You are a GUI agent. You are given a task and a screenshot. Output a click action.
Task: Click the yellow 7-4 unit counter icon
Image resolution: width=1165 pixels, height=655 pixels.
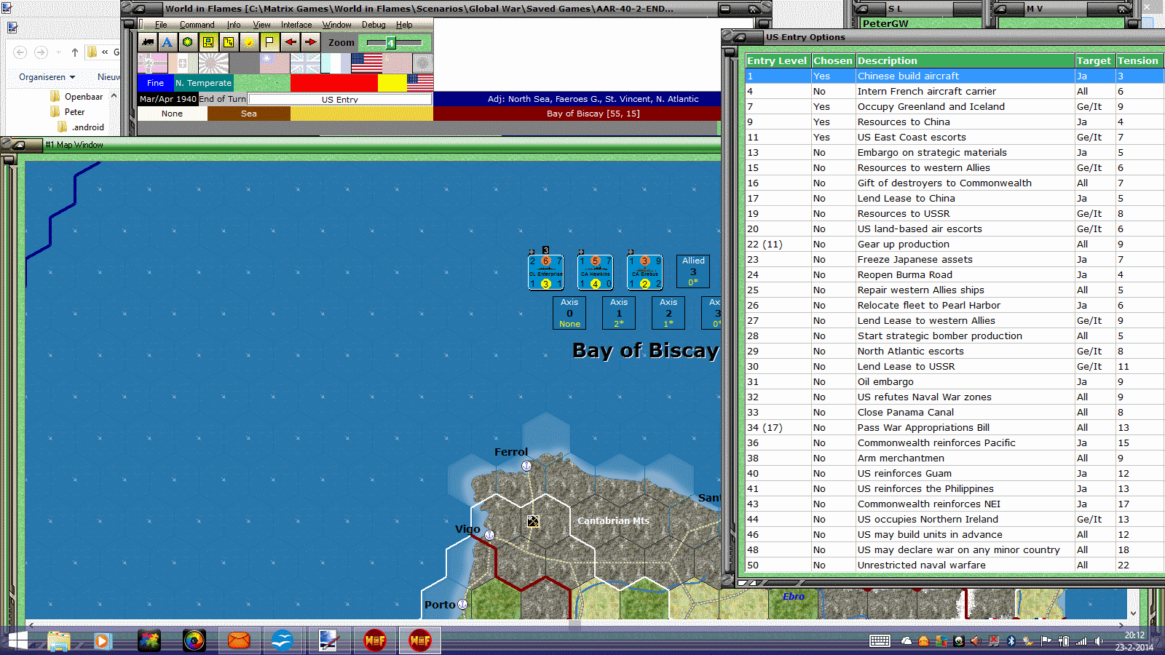pyautogui.click(x=208, y=42)
